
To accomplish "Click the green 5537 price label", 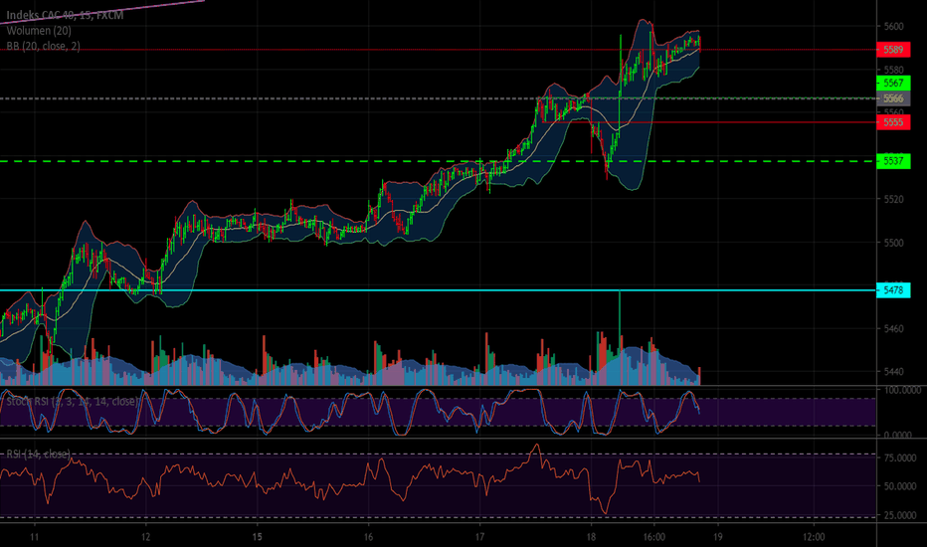I will (893, 161).
